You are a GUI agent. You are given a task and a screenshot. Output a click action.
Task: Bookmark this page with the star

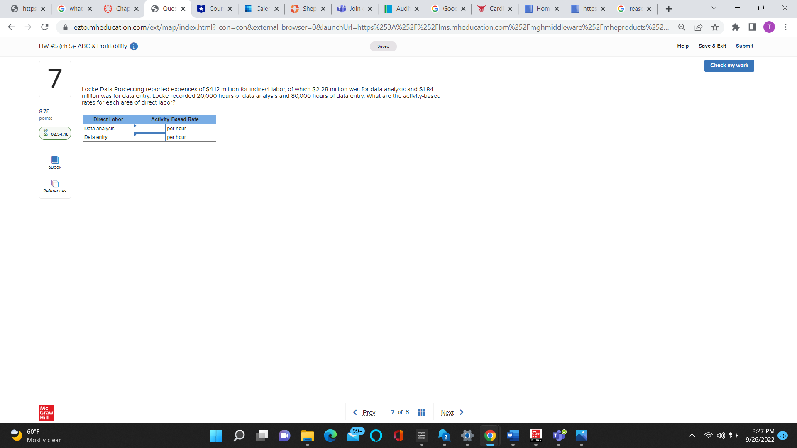point(715,27)
